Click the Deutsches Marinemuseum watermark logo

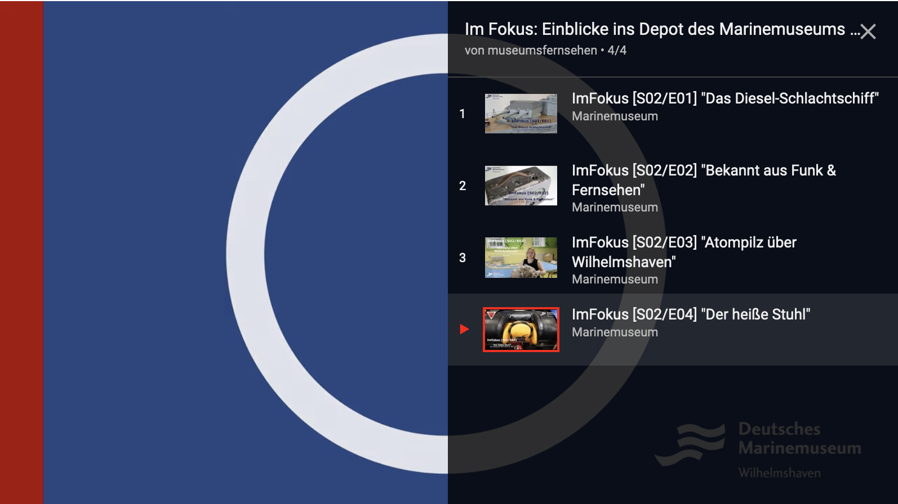pyautogui.click(x=758, y=449)
